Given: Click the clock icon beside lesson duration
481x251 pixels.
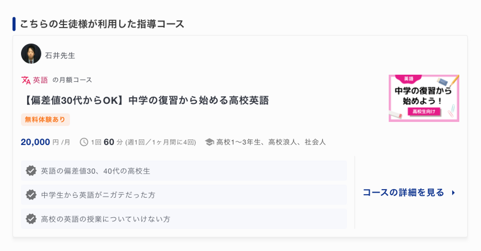Looking at the screenshot, I should pos(84,142).
